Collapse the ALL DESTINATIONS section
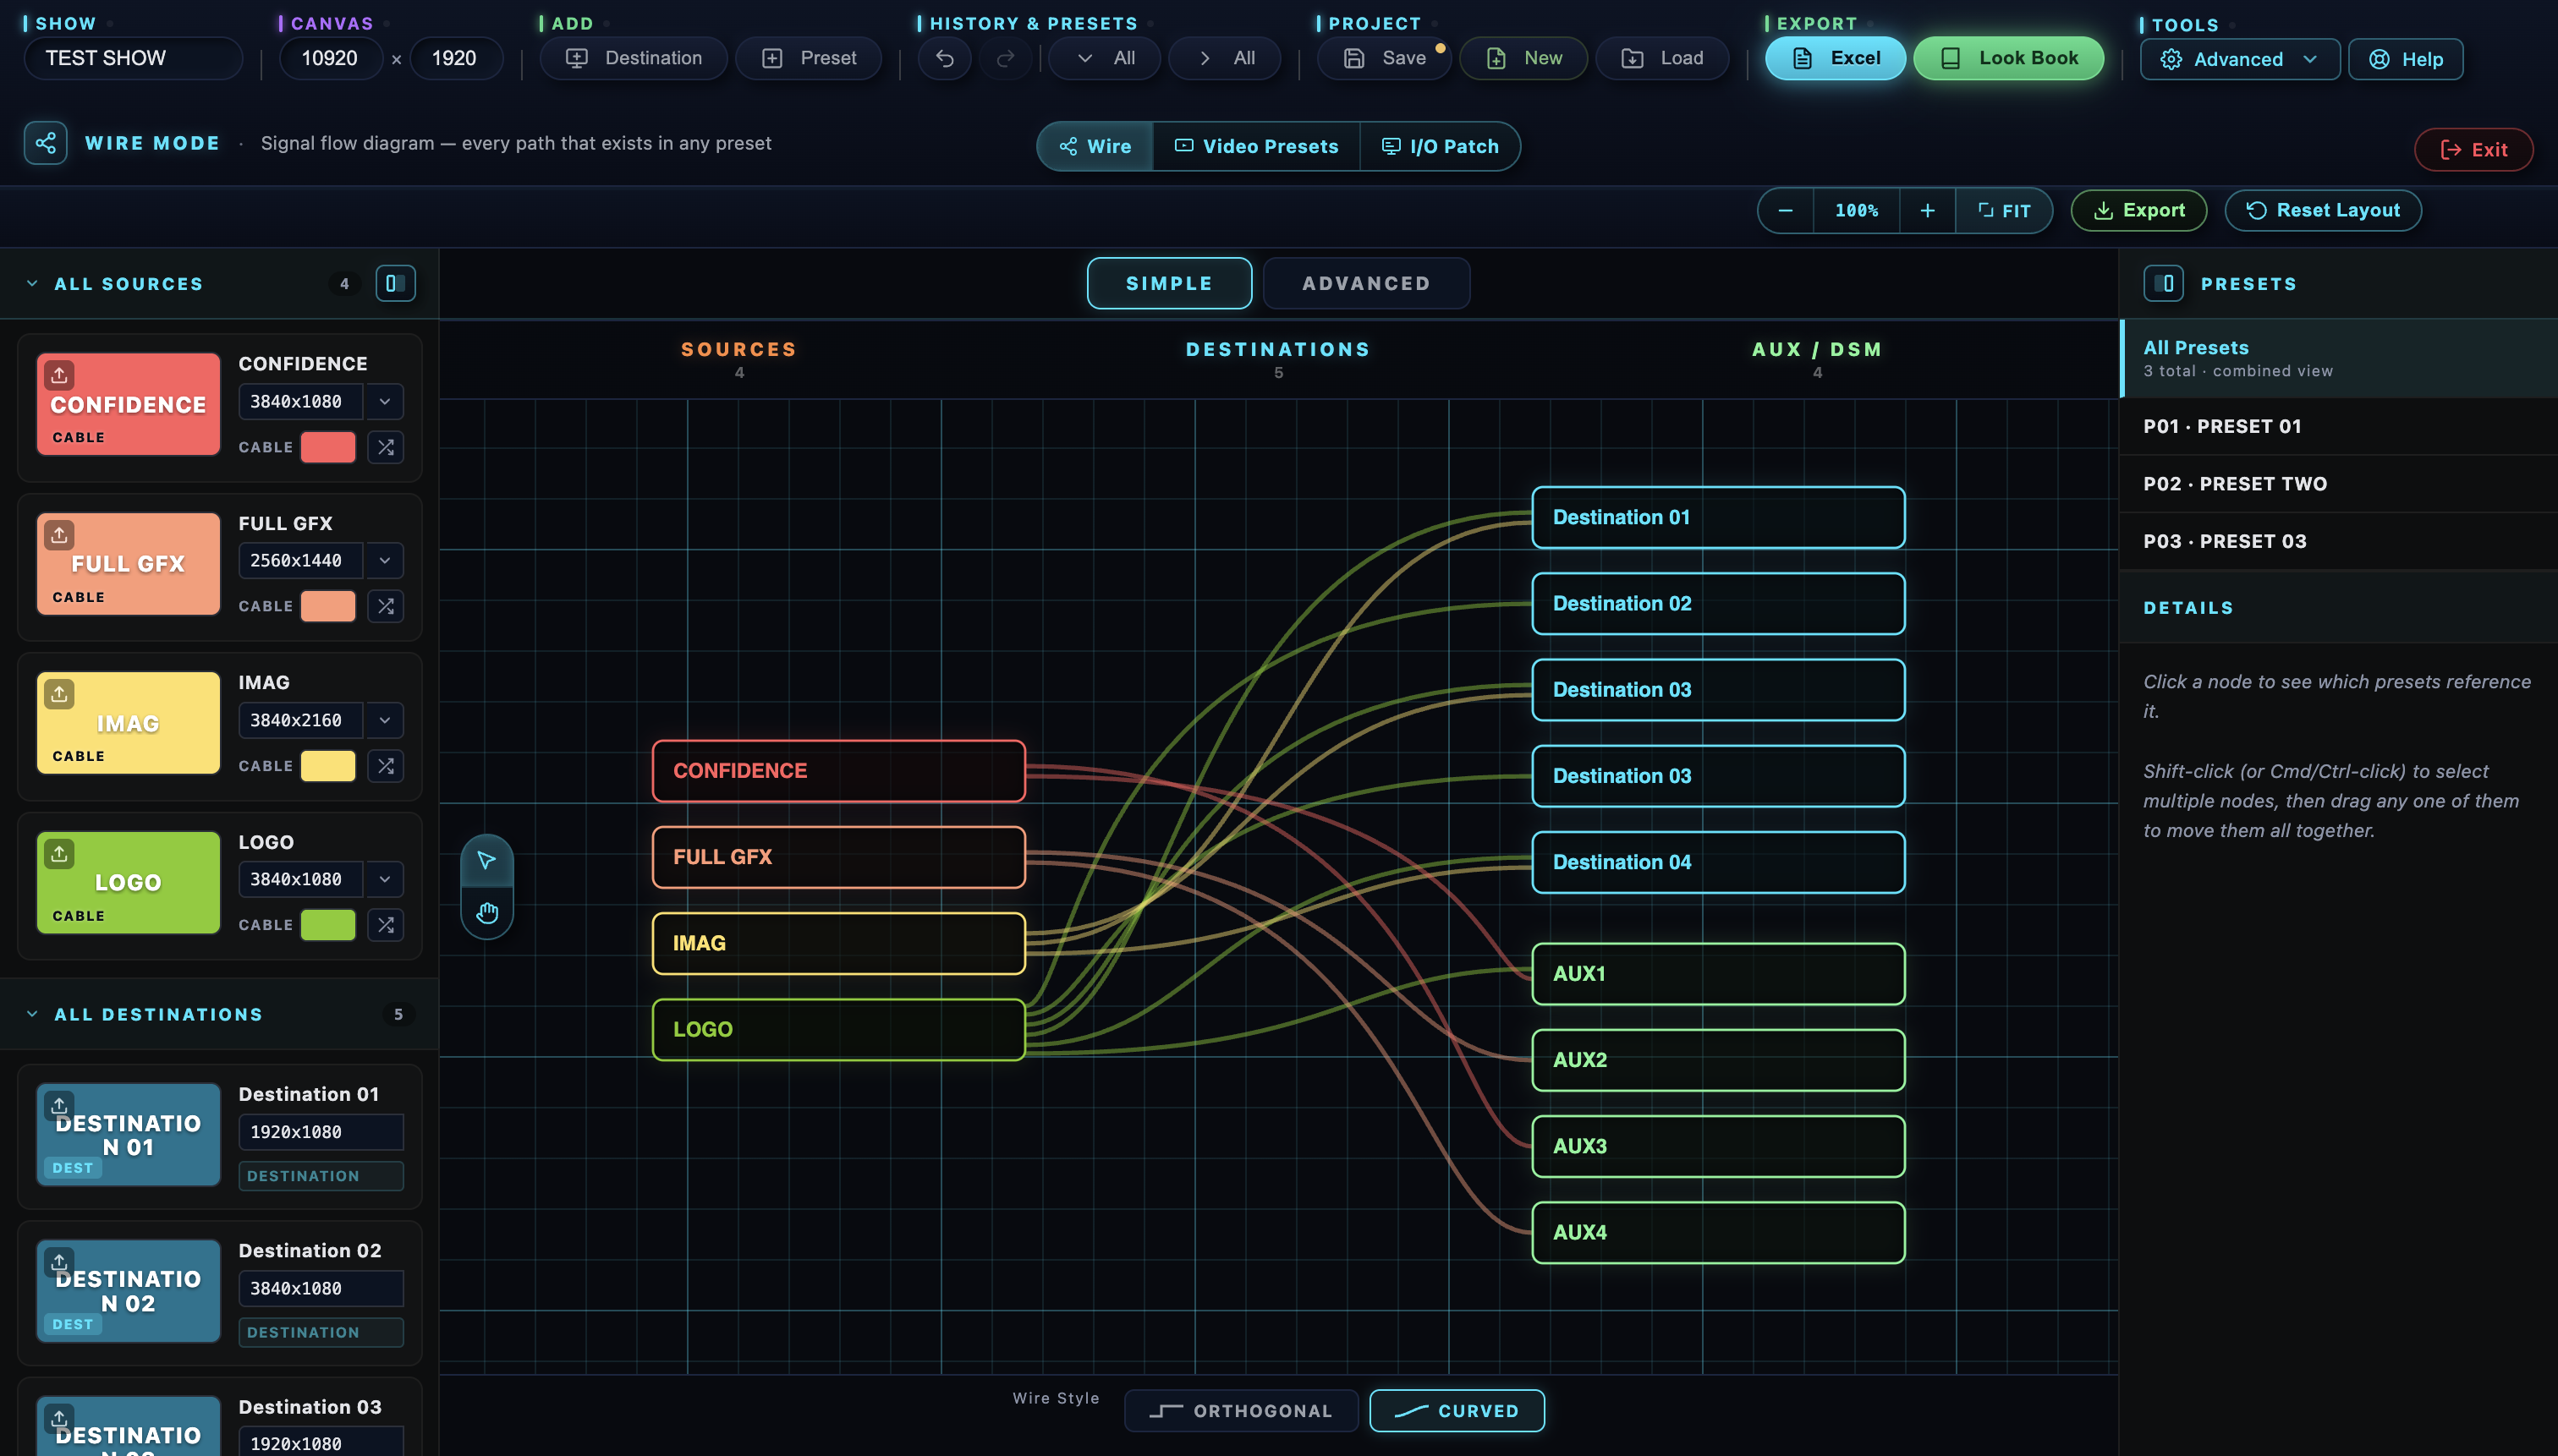The image size is (2558, 1456). point(32,1014)
